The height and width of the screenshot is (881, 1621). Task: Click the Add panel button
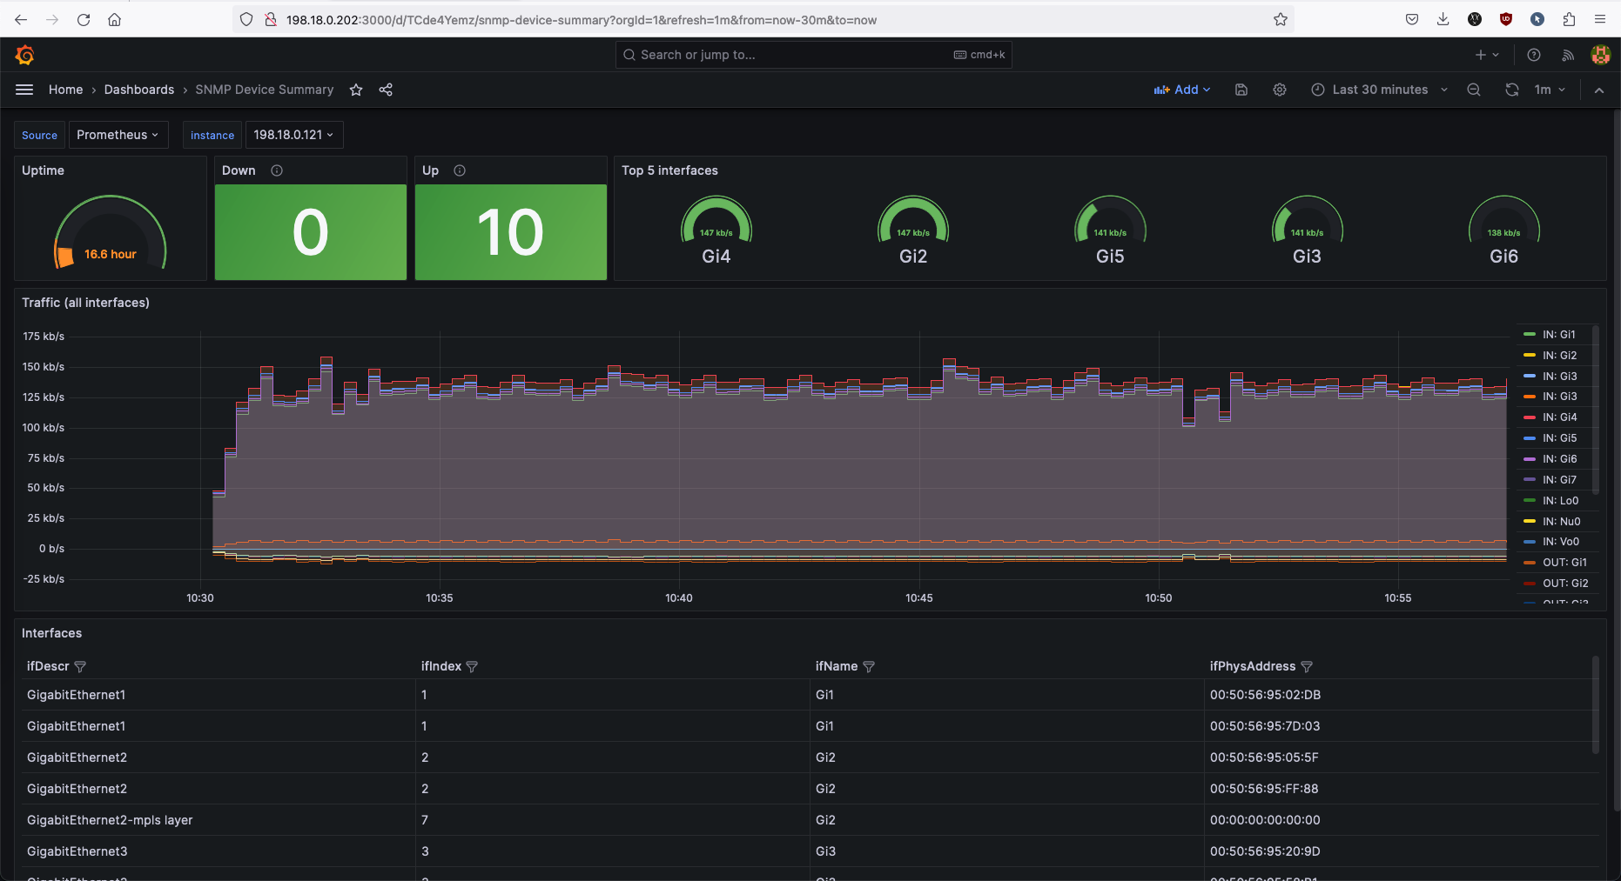[x=1181, y=90]
